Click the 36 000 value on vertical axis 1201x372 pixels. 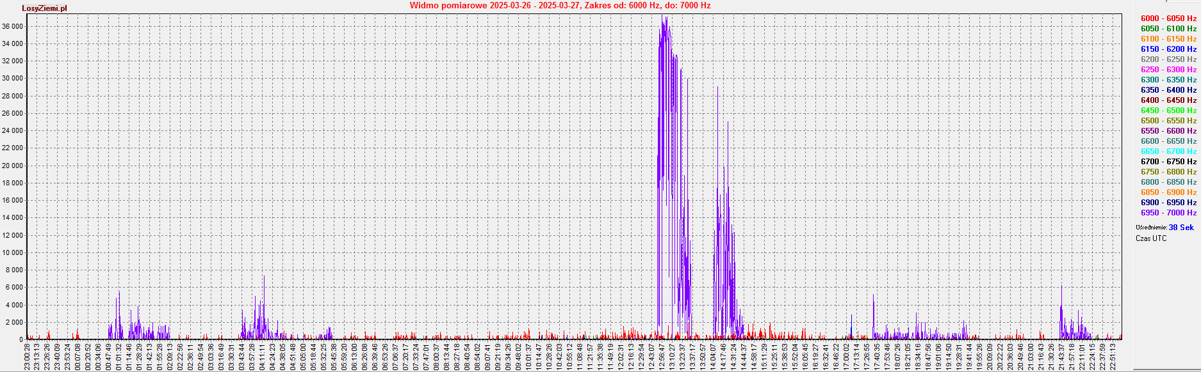pos(13,26)
